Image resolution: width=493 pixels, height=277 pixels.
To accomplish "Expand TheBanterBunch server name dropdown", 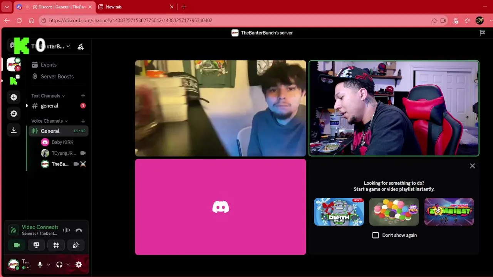I will (68, 47).
